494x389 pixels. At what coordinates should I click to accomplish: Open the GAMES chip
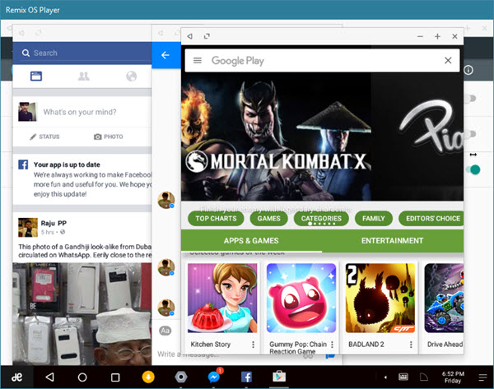268,219
